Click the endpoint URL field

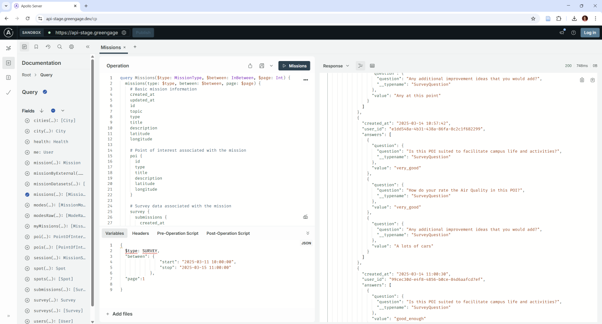(87, 32)
